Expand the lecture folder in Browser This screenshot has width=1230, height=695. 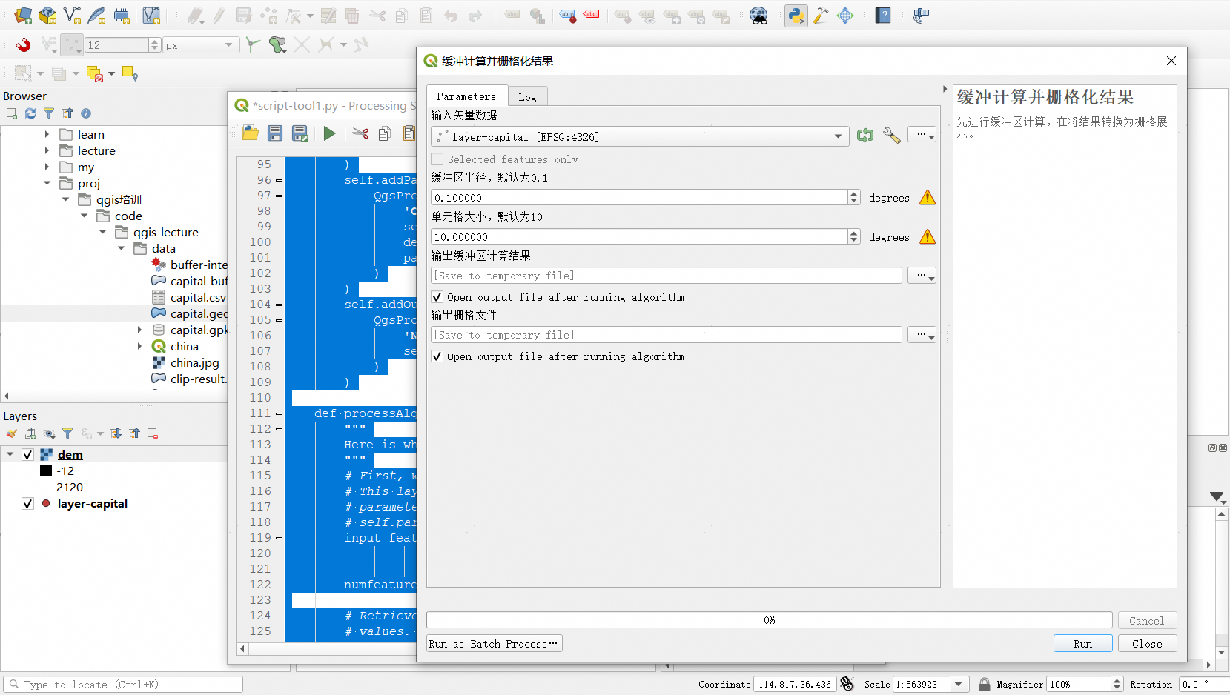click(47, 151)
